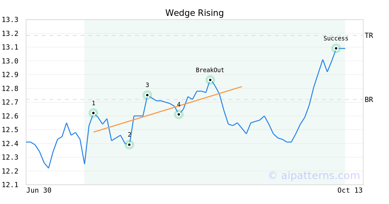Open the aipatterns.com watermark link
389x204 pixels.
[314, 176]
